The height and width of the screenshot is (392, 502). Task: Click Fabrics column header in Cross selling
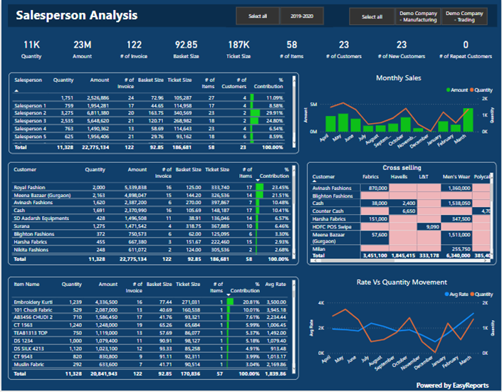point(370,176)
